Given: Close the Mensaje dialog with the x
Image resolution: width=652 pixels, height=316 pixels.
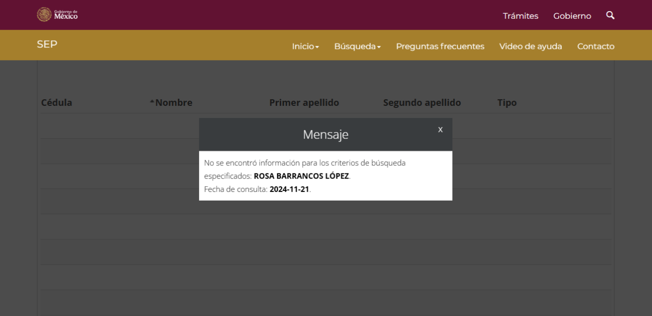Looking at the screenshot, I should (x=440, y=129).
